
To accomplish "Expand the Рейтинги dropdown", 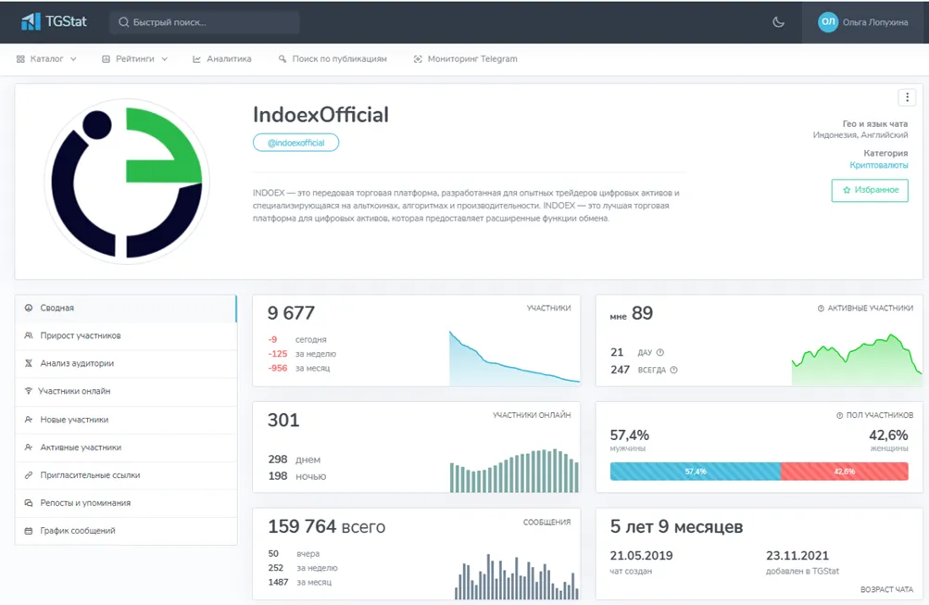I will point(134,59).
